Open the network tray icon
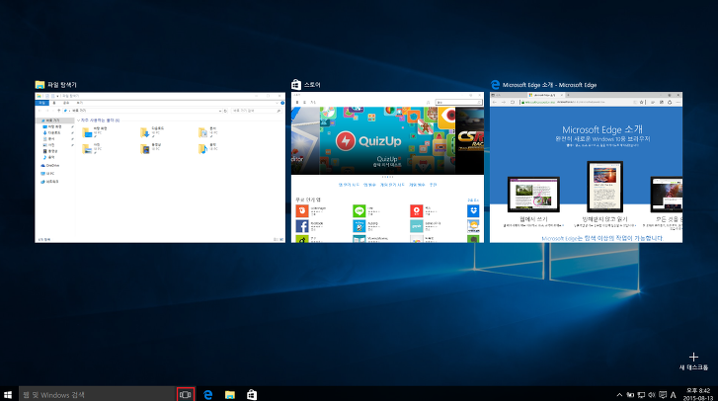This screenshot has height=401, width=718. (x=641, y=395)
